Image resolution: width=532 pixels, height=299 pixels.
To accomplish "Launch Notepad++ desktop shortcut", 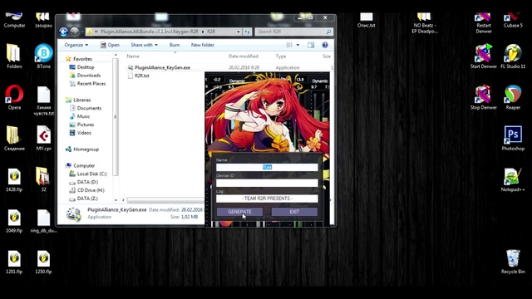I will coord(513,179).
